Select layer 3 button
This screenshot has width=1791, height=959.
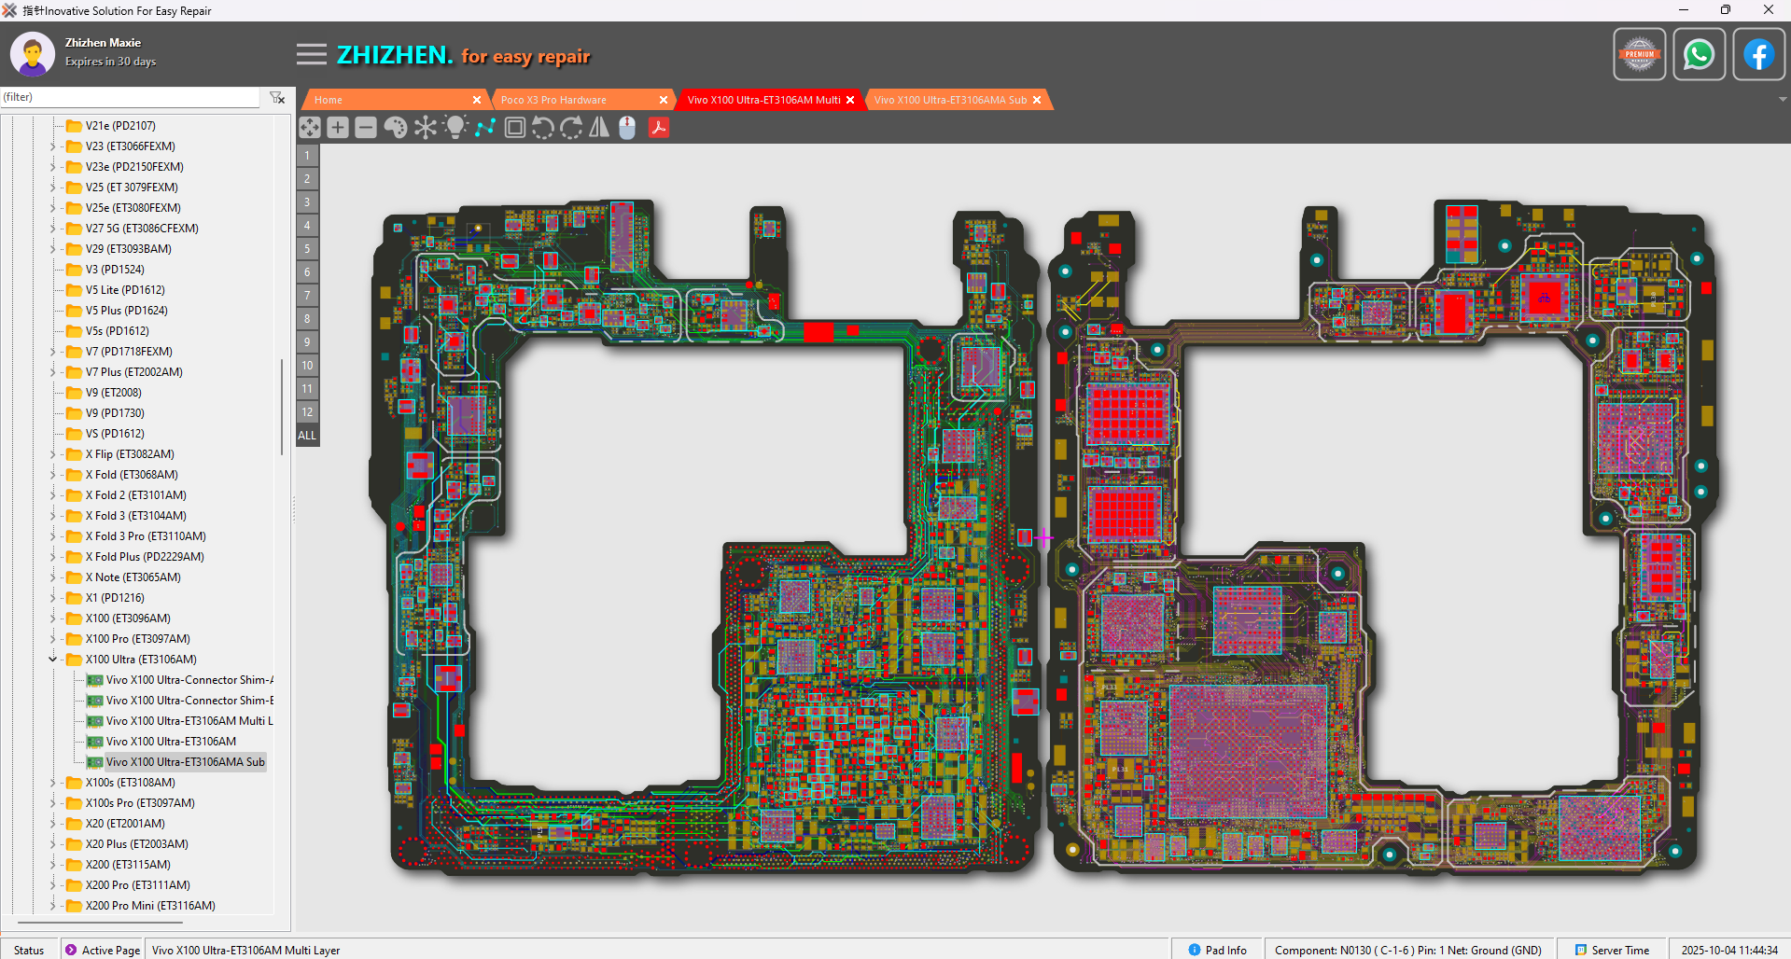point(307,202)
